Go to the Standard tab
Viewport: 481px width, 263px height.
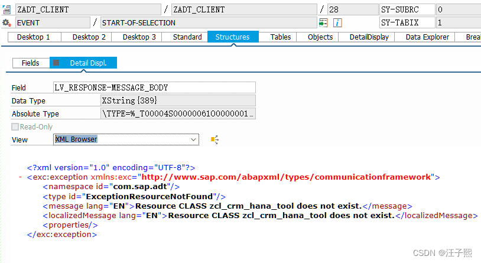pyautogui.click(x=187, y=37)
